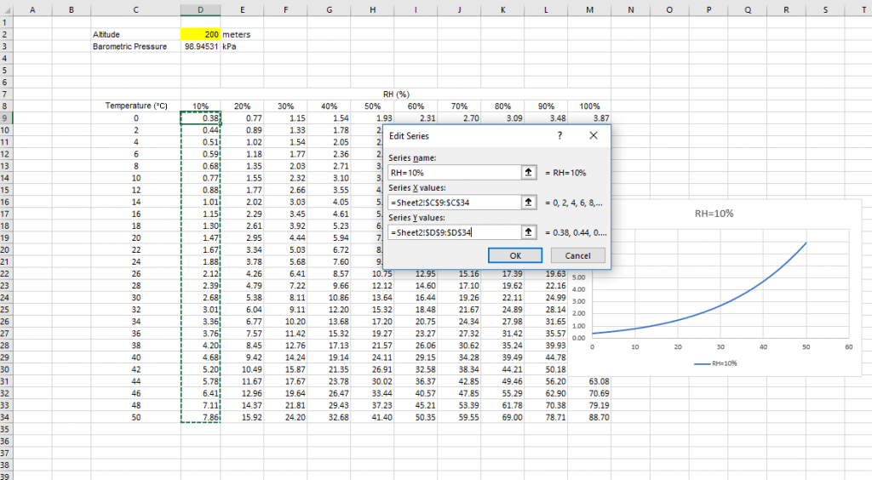
Task: Select the Barometric Pressure label cell
Action: (135, 47)
